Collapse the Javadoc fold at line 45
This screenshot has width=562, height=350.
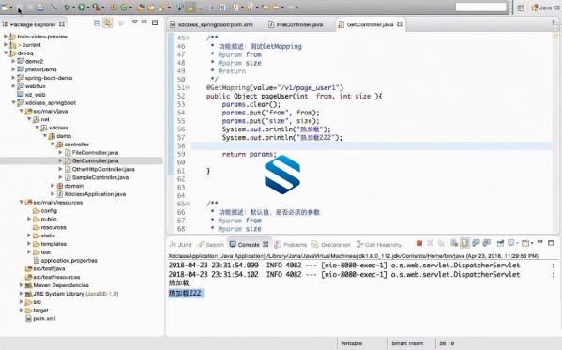point(189,38)
